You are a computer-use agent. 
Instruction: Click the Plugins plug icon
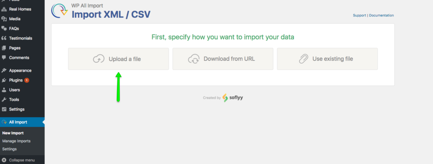pyautogui.click(x=4, y=81)
